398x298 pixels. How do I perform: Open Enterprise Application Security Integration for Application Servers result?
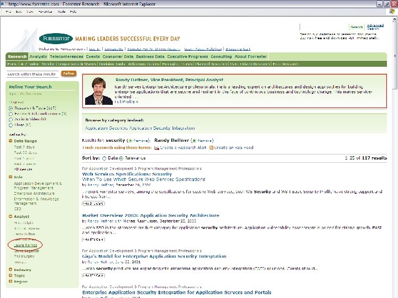click(177, 292)
